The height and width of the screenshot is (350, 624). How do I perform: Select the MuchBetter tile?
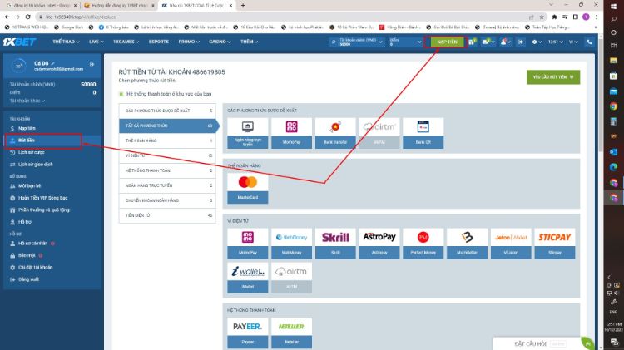(x=467, y=244)
